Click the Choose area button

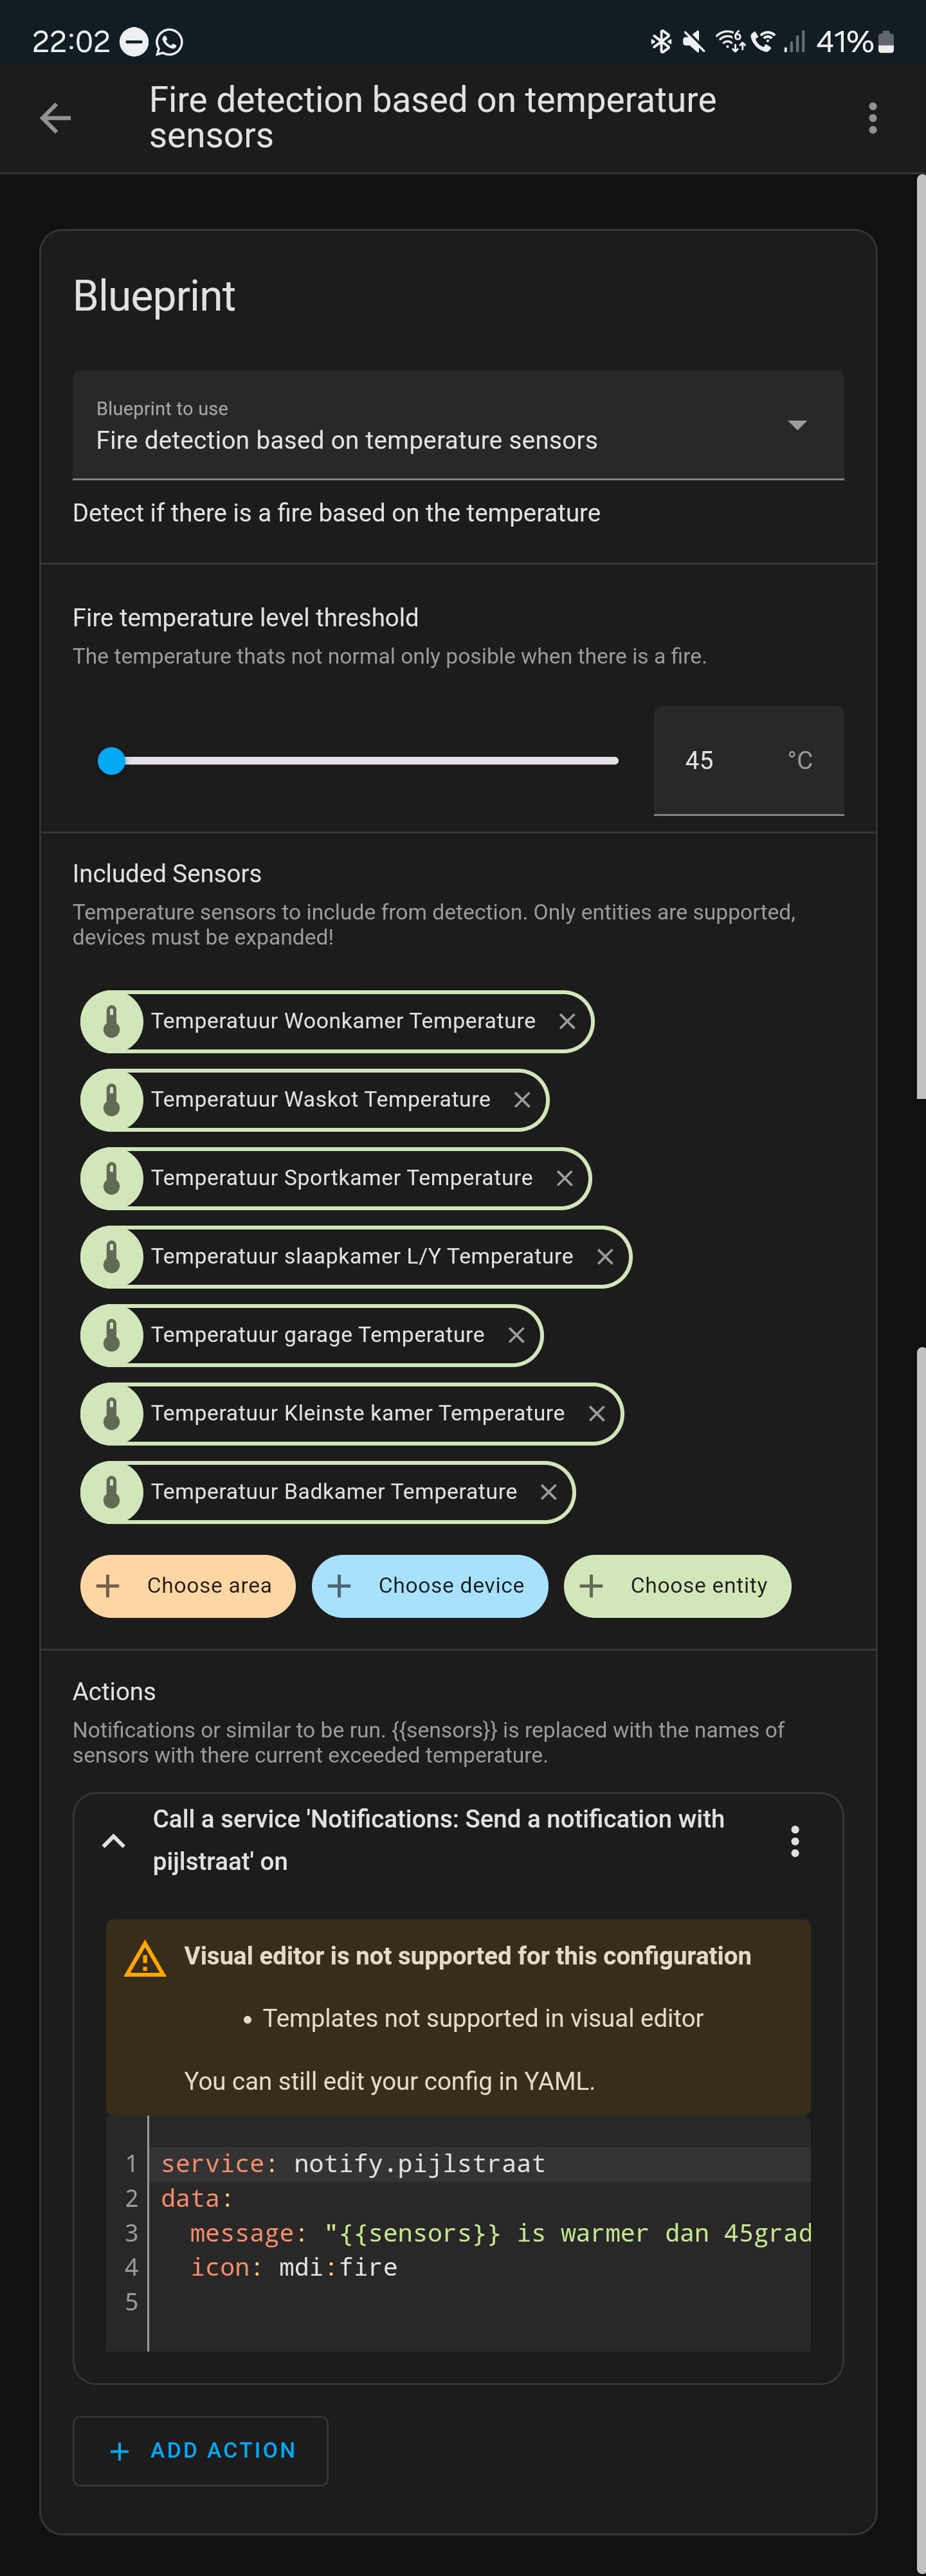[x=187, y=1586]
